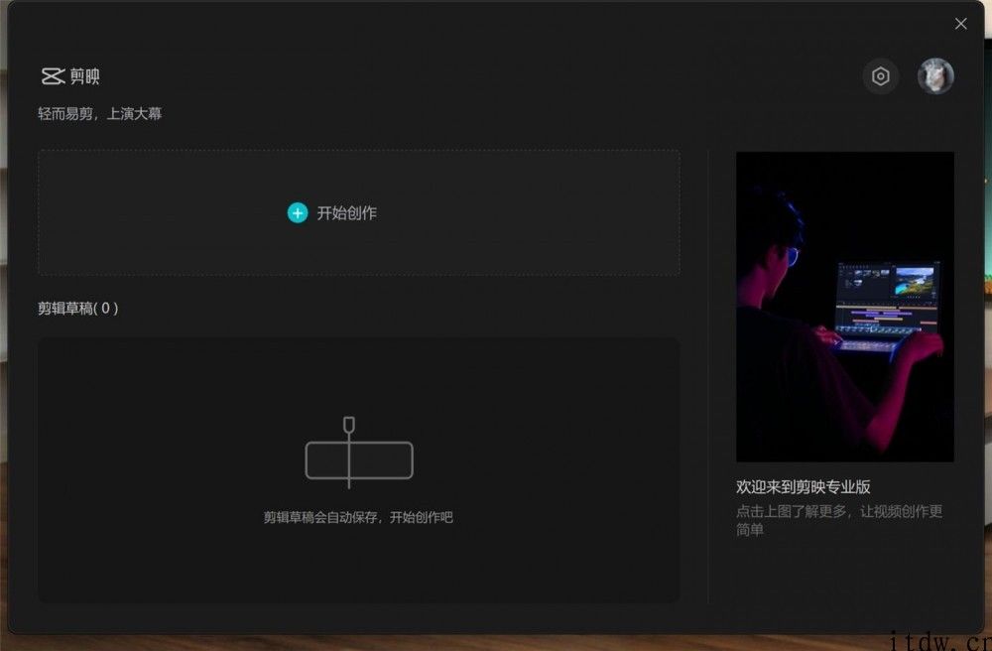
Task: Click the 剪辑草稿会自动保存，开始创作吧 hint text
Action: pos(358,517)
